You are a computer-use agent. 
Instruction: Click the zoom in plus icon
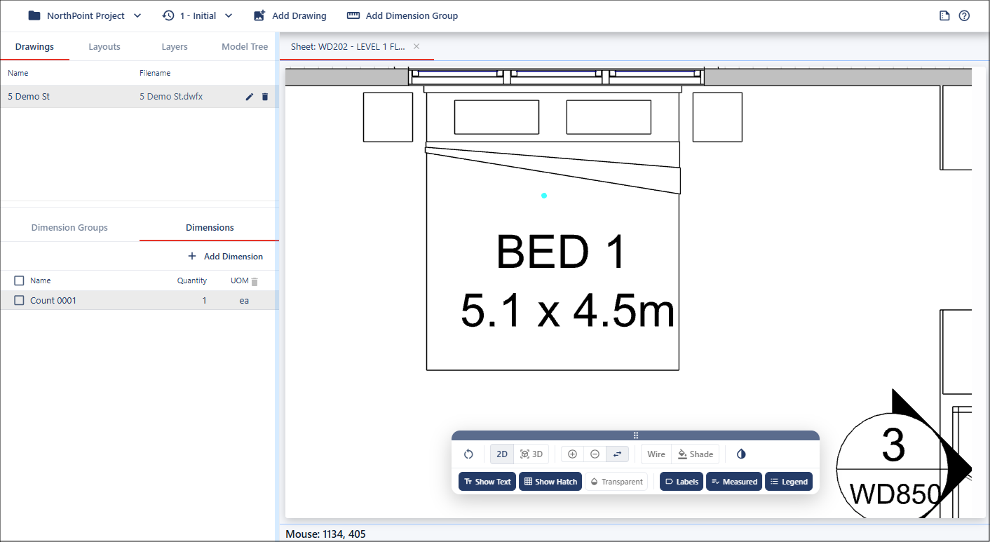click(572, 454)
